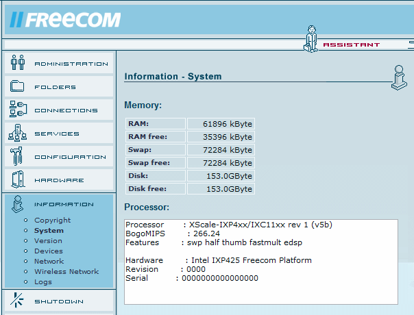Click the Connections network icon

[x=18, y=110]
